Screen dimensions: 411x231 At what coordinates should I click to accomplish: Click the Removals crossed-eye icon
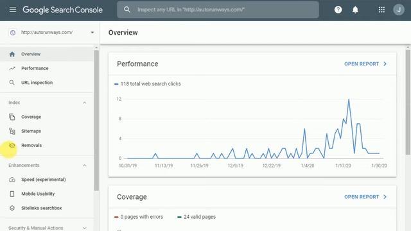click(x=12, y=146)
